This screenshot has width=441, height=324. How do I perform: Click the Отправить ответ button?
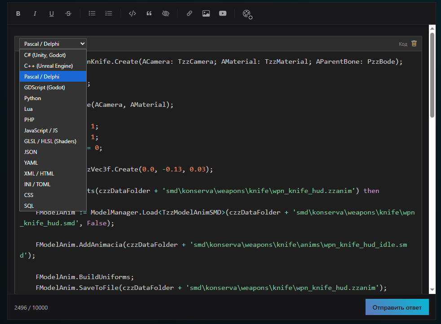(397, 307)
